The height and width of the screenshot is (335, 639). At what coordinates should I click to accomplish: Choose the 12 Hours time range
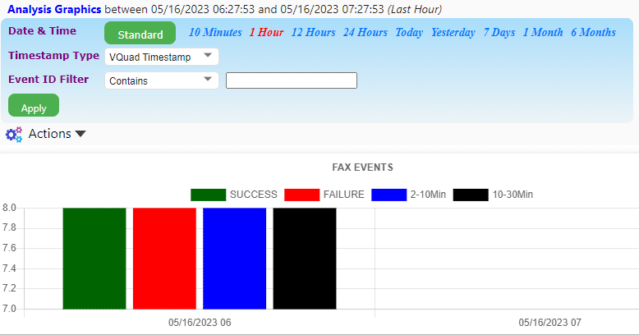[313, 33]
